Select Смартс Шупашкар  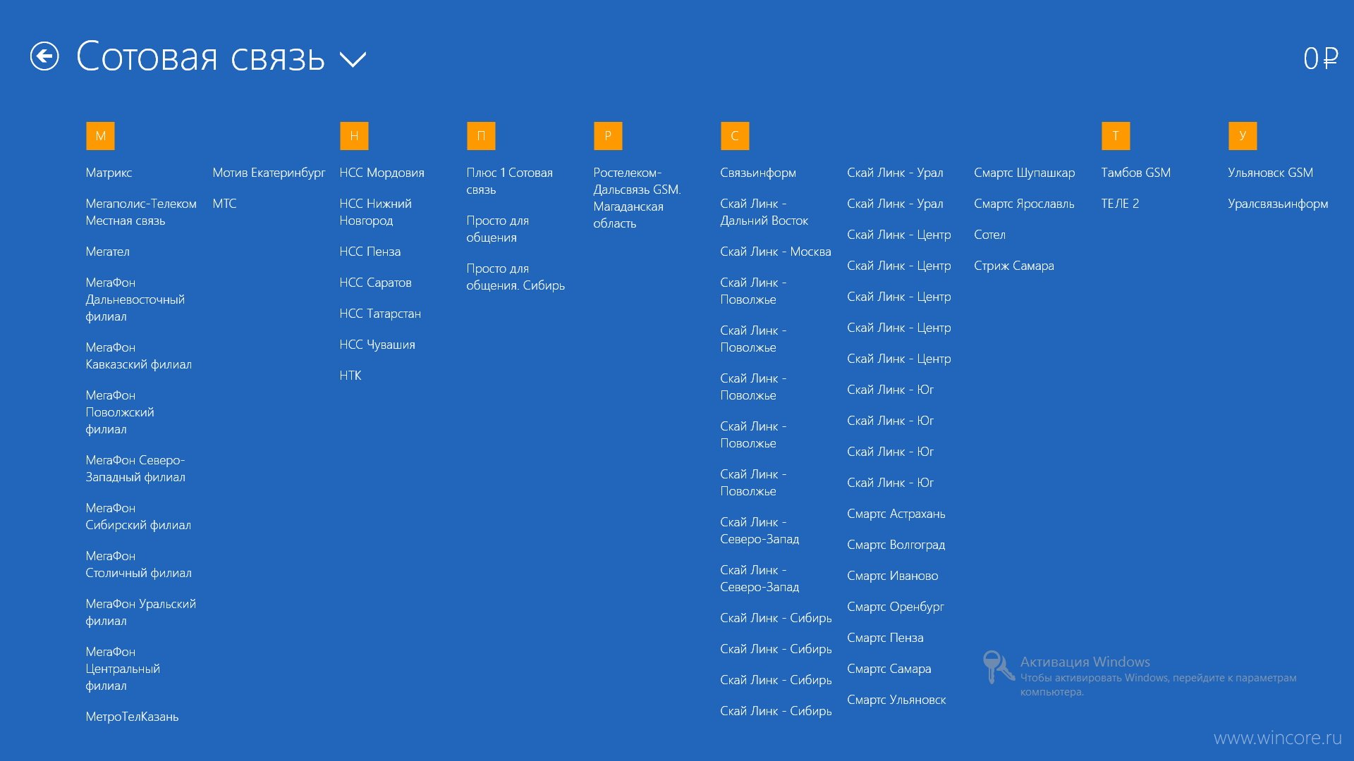(1024, 173)
